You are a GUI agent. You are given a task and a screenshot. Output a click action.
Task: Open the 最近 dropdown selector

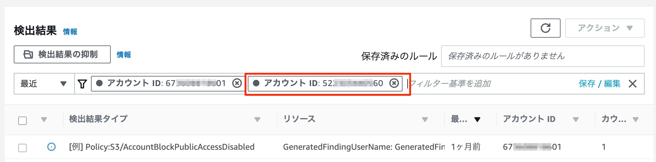click(x=44, y=84)
